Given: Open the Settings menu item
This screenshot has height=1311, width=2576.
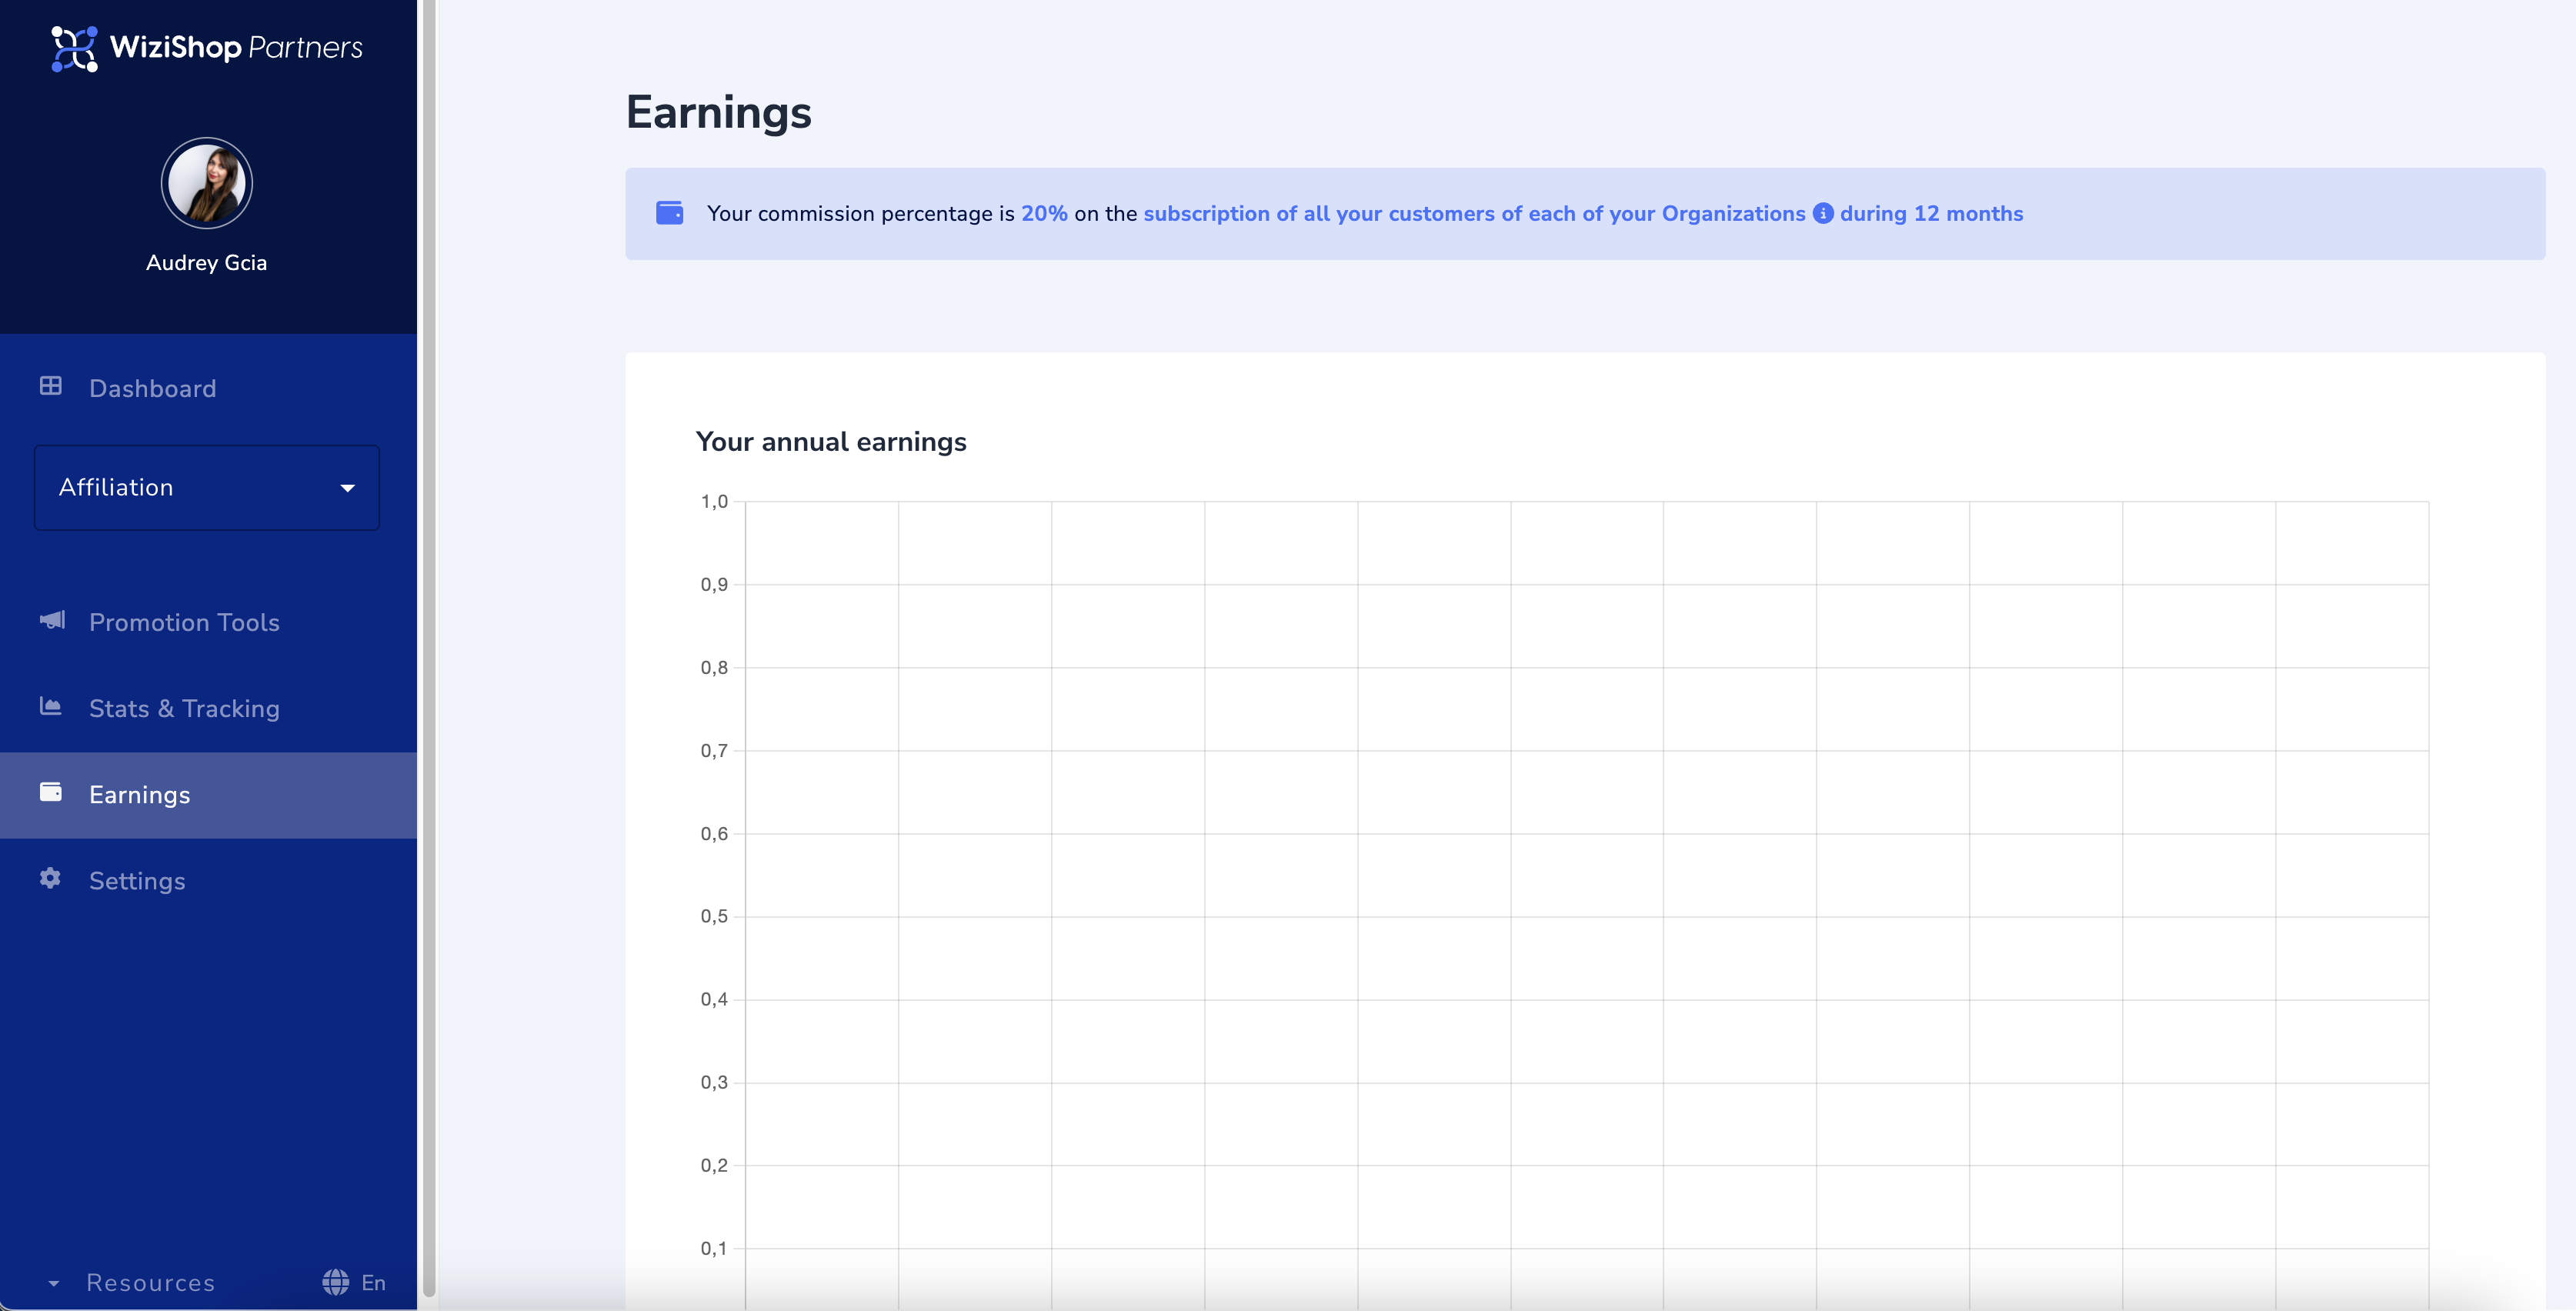Looking at the screenshot, I should point(208,881).
